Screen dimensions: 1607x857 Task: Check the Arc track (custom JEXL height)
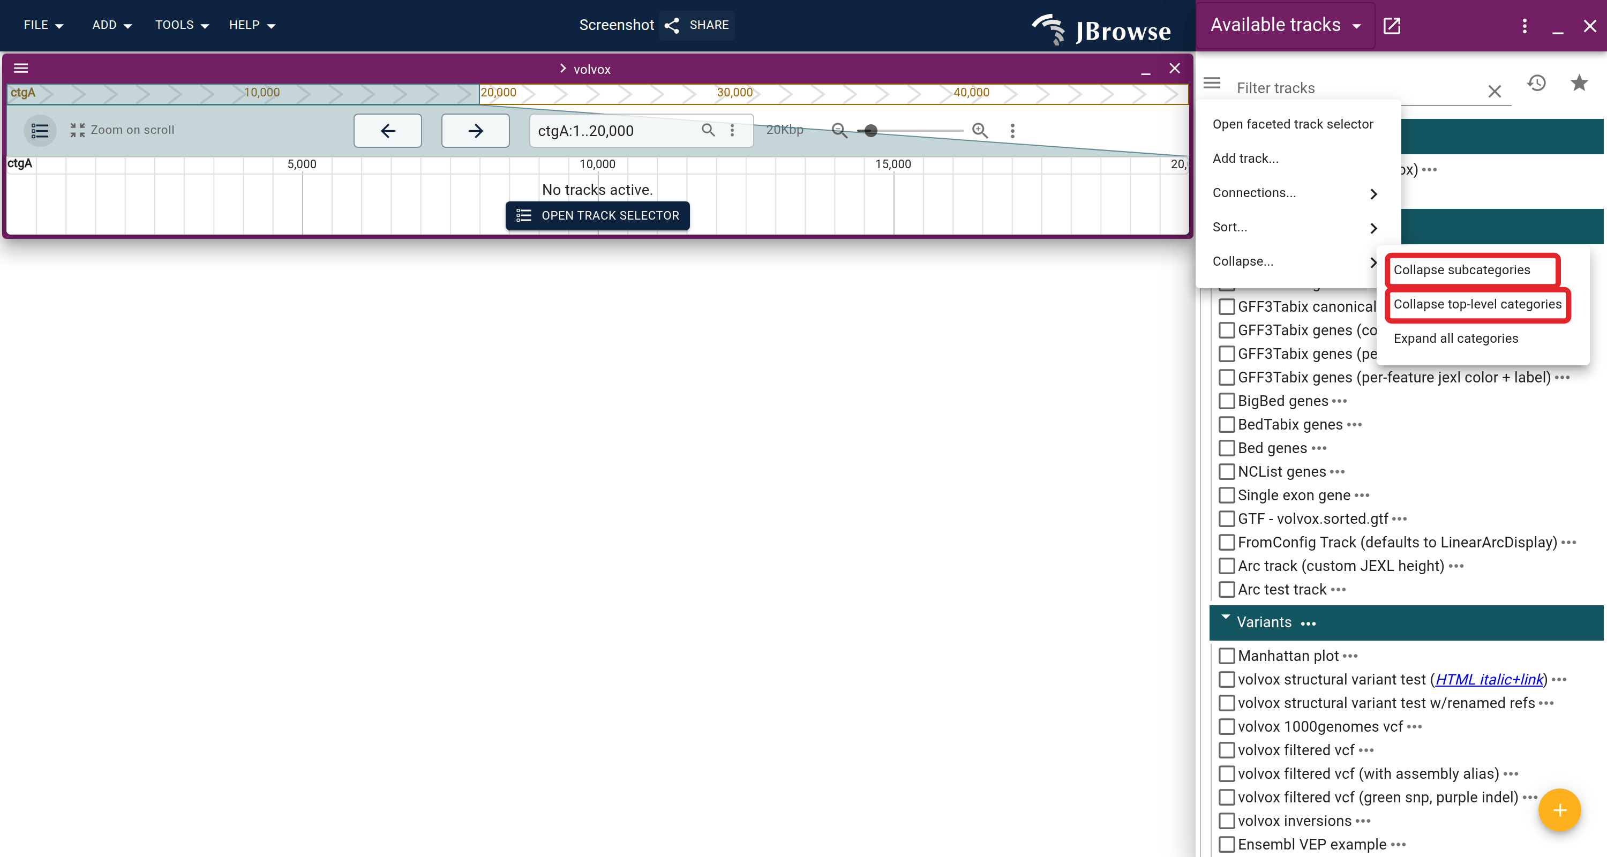click(x=1227, y=566)
